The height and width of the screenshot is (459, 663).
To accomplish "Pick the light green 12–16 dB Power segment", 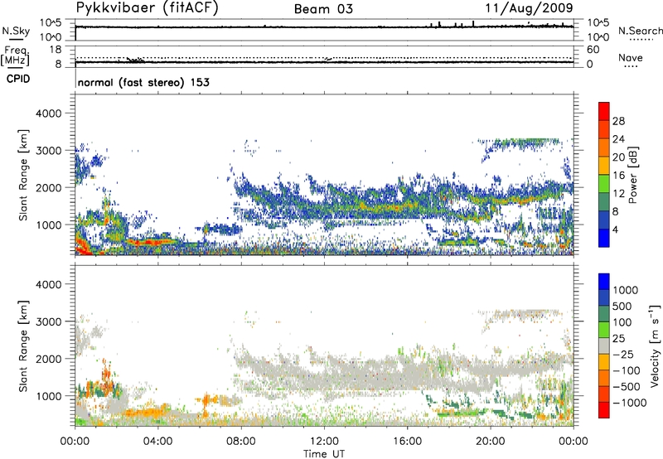I will (604, 183).
